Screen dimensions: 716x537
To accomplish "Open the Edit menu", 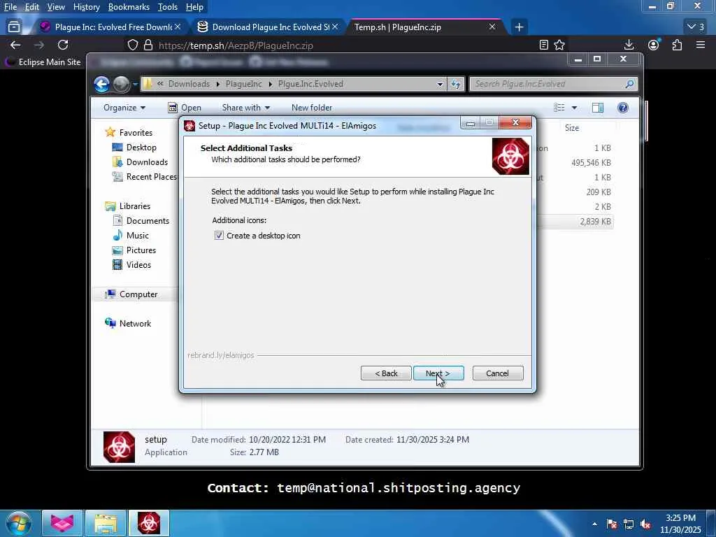I will (x=31, y=7).
